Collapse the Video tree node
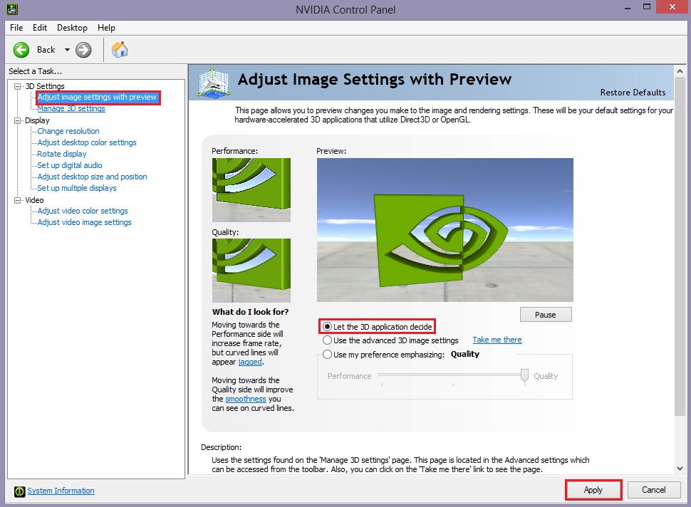The width and height of the screenshot is (691, 507). (x=18, y=200)
